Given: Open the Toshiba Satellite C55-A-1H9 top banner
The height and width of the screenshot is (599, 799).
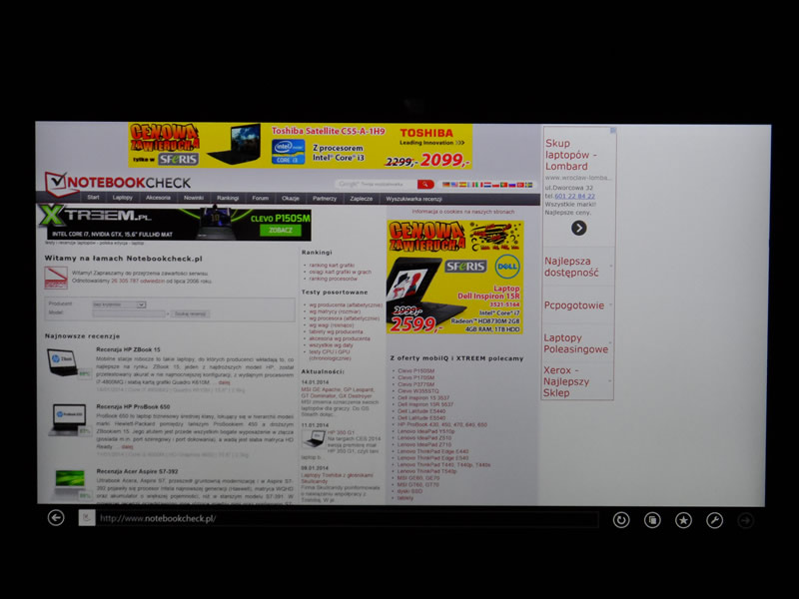Looking at the screenshot, I should (x=301, y=146).
